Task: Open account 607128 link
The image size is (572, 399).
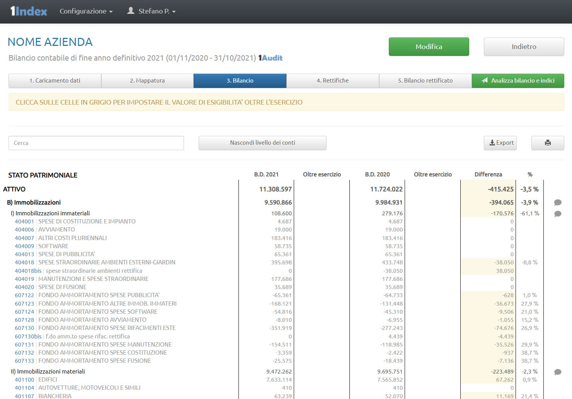Action: coord(24,320)
